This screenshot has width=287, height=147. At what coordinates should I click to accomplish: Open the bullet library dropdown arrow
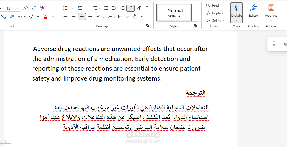click(x=72, y=8)
